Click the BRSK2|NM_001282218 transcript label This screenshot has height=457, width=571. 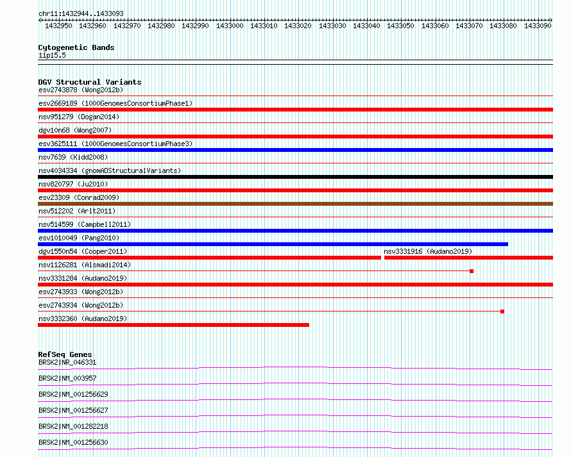pos(73,426)
